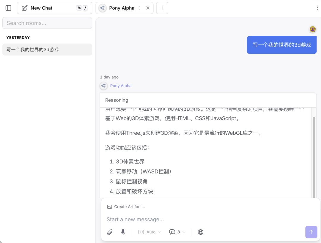
Task: Click Create Artifact
Action: (x=126, y=207)
